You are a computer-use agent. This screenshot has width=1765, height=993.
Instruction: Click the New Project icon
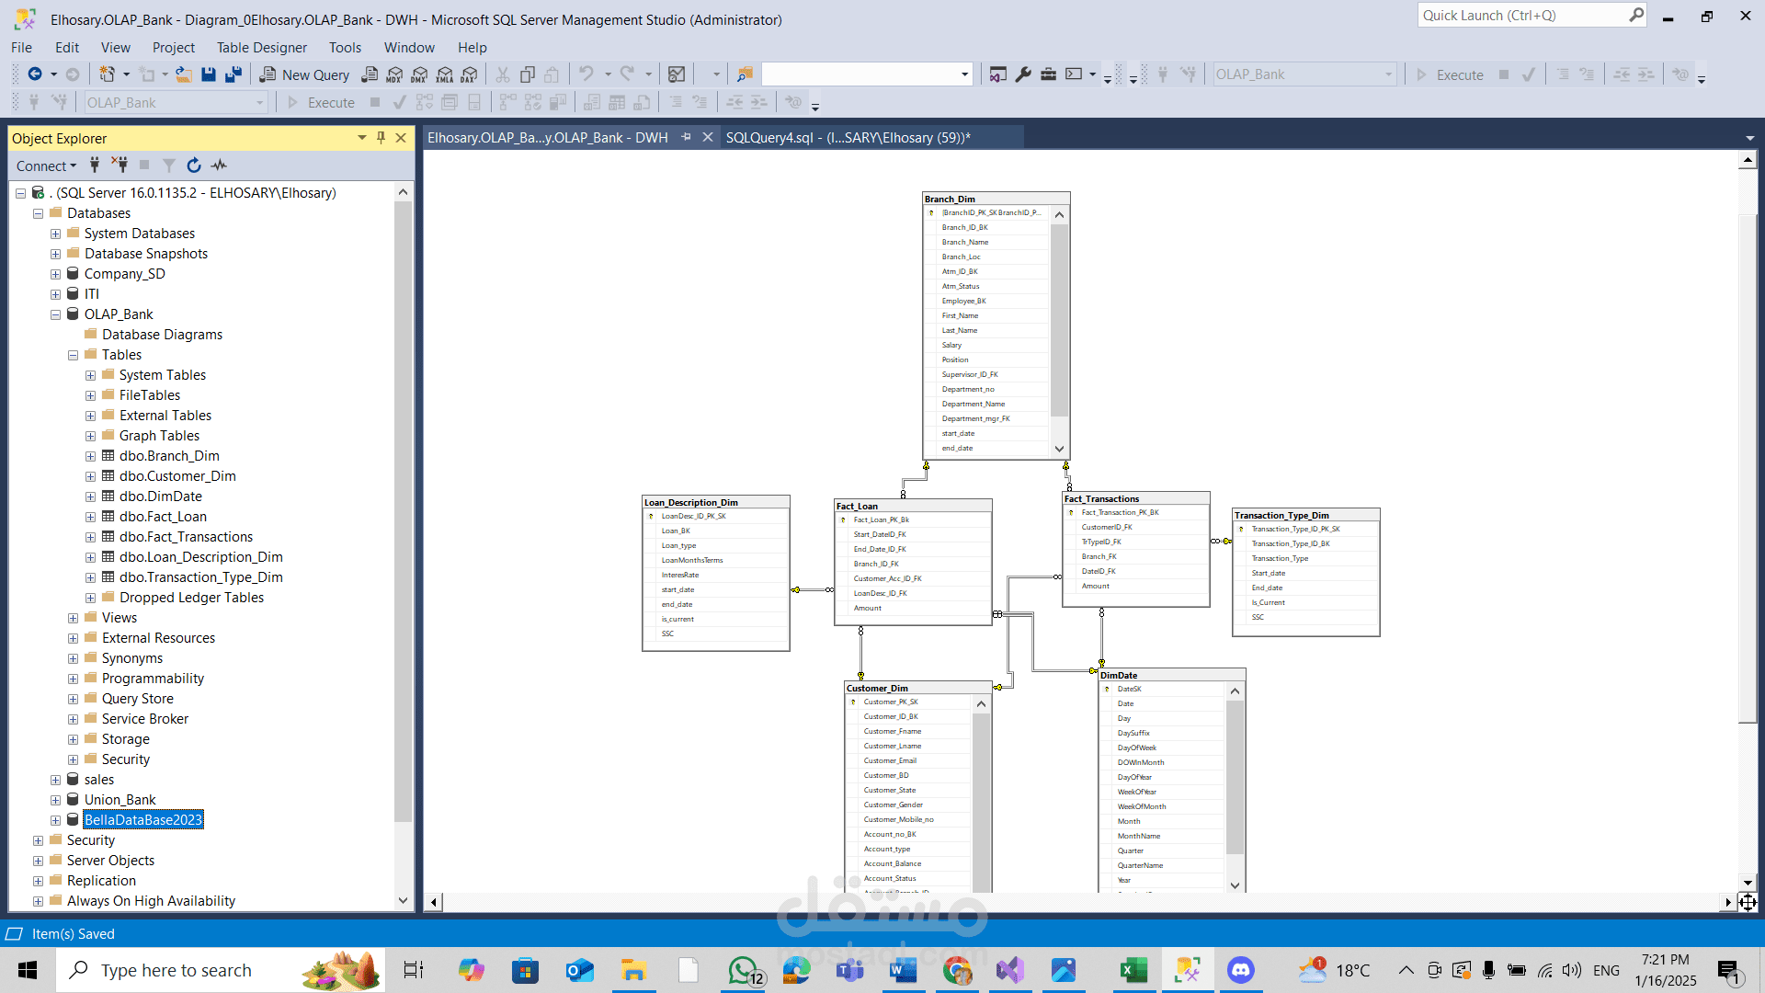point(108,74)
